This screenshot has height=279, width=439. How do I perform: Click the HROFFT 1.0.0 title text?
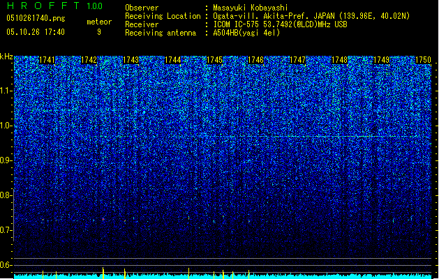55,6
